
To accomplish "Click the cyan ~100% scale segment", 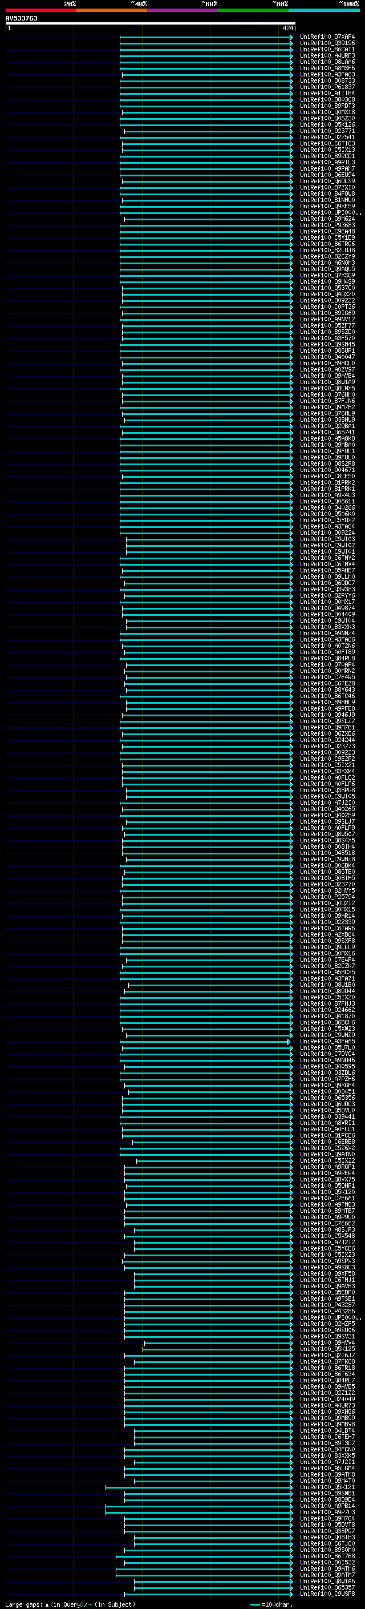I will 325,10.
